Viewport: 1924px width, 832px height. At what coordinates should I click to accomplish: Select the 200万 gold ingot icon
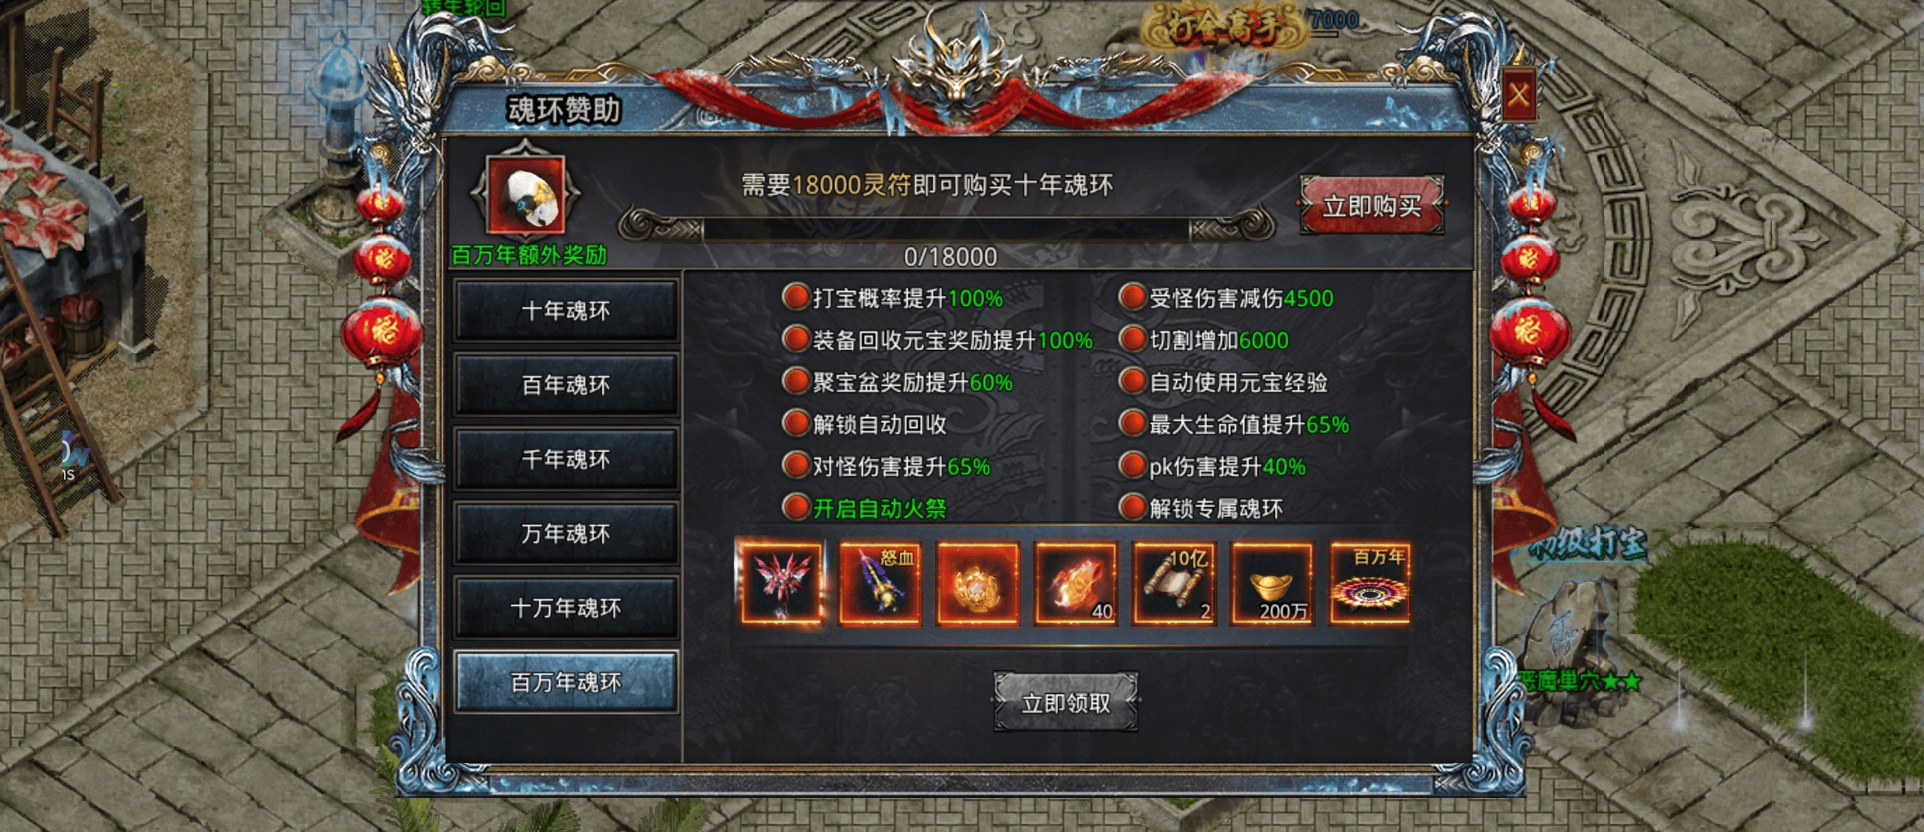tap(1272, 583)
